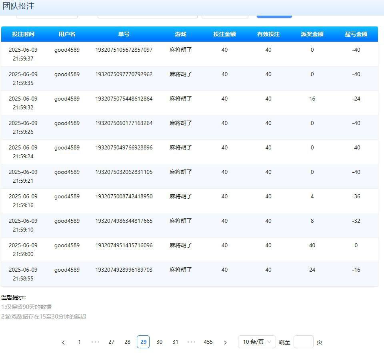This screenshot has width=384, height=361.
Task: Select the row with order 1932074951435716096
Action: coord(124,245)
